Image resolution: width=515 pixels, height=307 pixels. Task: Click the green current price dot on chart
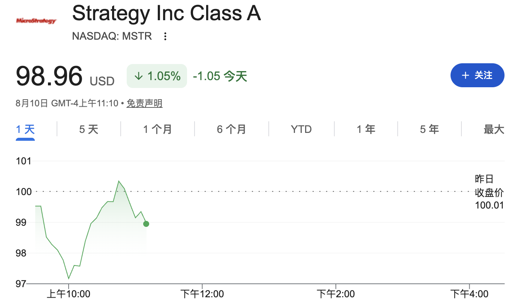(x=146, y=224)
